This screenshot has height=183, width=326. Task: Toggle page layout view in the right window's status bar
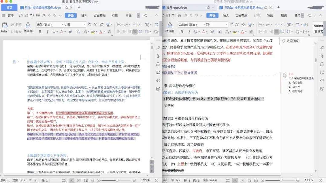235,181
